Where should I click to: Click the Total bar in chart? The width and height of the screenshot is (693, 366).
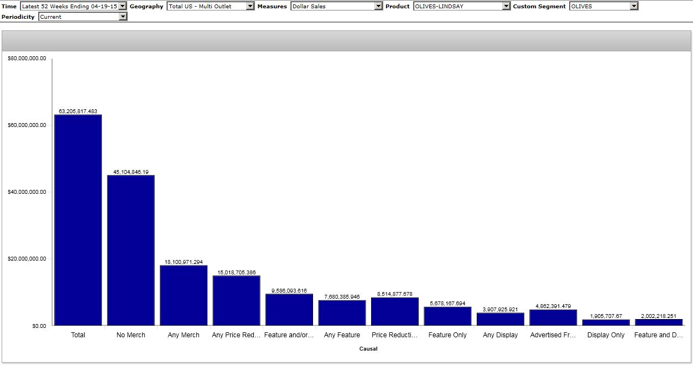(78, 220)
